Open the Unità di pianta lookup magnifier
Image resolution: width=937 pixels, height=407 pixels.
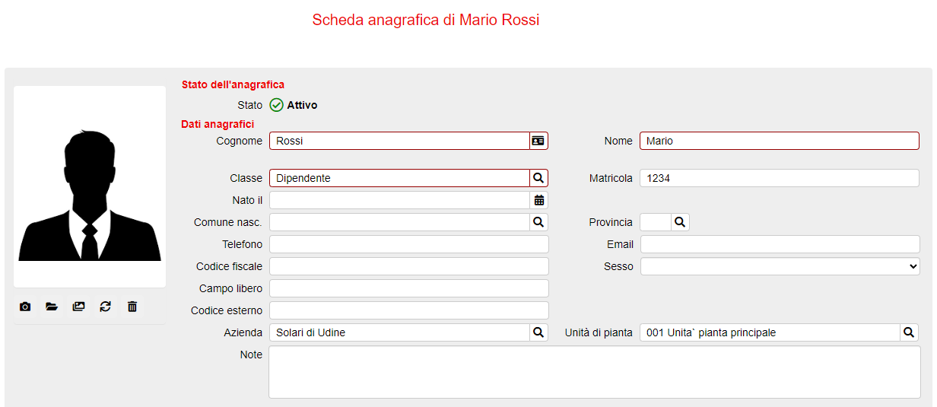(x=910, y=332)
